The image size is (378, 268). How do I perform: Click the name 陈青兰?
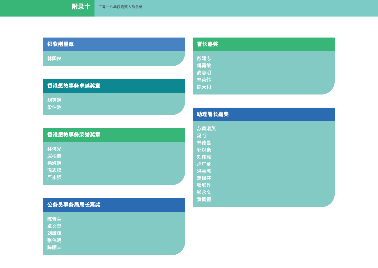pos(54,219)
